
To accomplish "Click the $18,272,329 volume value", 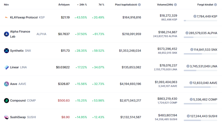I will click(168, 15).
